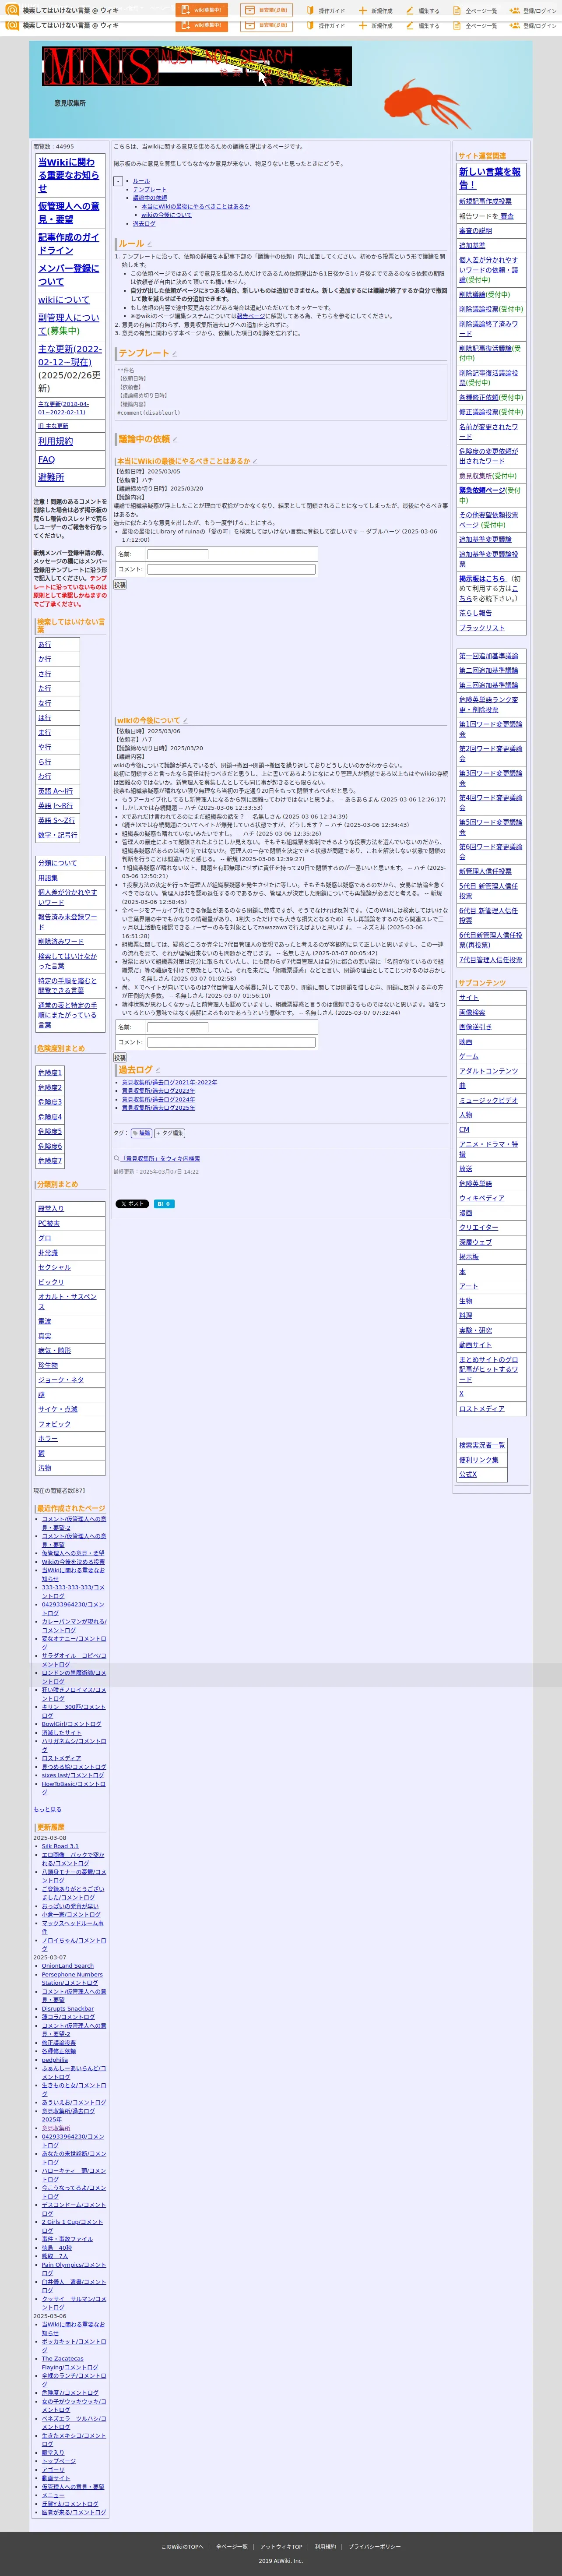
Task: Search wiki for 「意見収集所」をウィキ内検索 link
Action: (x=160, y=1159)
